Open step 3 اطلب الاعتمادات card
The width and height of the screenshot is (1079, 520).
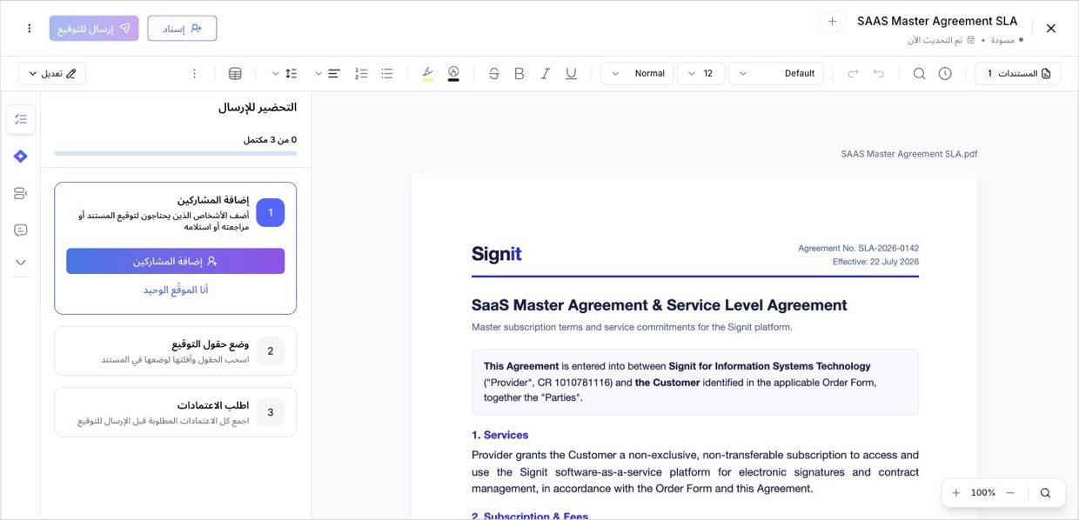tap(175, 411)
